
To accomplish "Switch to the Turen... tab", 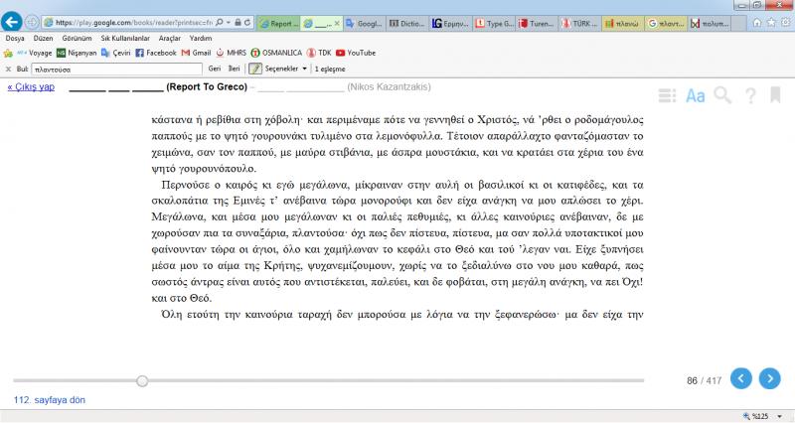I will pos(537,23).
